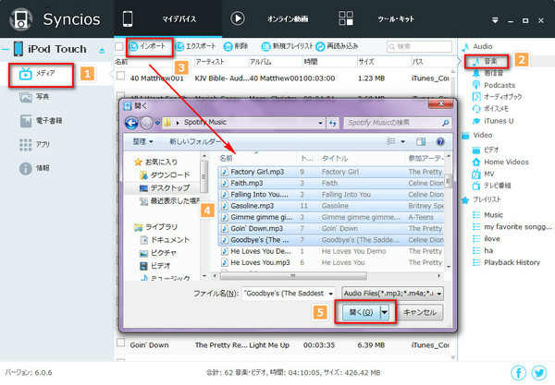Refresh the folder in Open dialog
The image size is (555, 385).
click(333, 123)
